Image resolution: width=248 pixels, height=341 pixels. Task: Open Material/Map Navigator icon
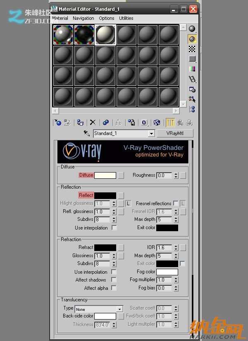click(x=192, y=109)
